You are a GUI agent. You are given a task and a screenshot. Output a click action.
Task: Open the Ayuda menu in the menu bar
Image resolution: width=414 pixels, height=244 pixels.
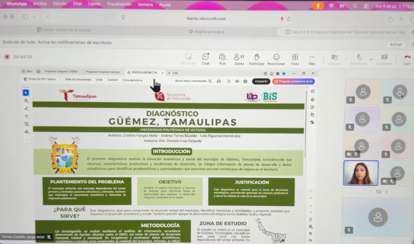point(165,4)
